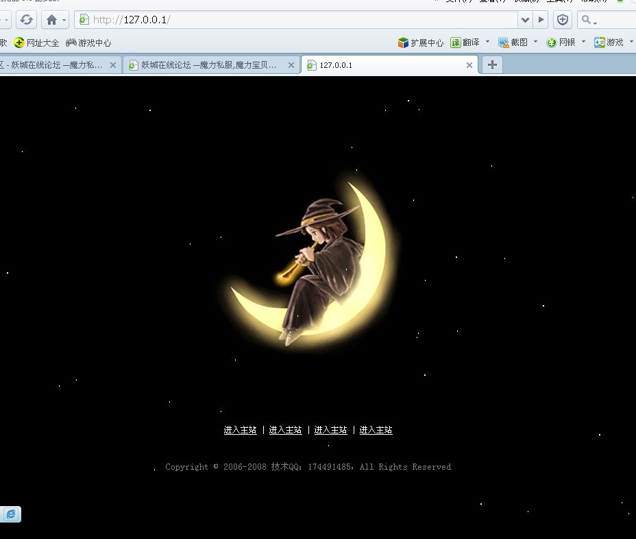Open the 网银 online banking tool
Screen dimensions: 636x539
[x=561, y=43]
